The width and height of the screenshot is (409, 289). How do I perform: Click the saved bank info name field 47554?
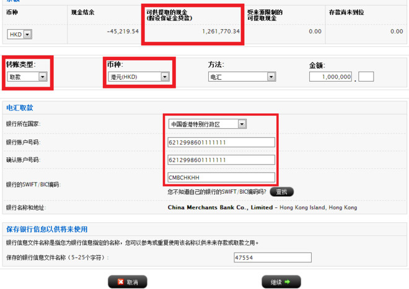click(273, 257)
